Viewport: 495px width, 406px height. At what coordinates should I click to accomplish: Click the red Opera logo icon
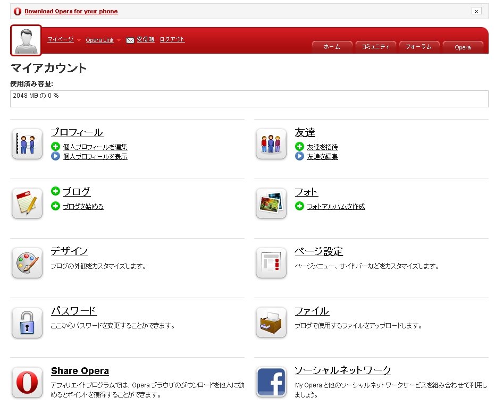point(27,382)
